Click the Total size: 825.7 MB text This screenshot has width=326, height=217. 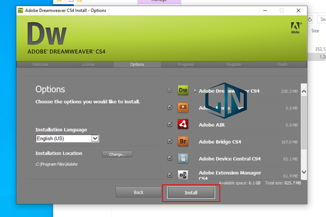click(x=283, y=183)
